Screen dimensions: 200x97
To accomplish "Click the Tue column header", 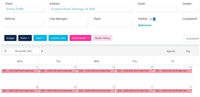I will click(x=58, y=61).
